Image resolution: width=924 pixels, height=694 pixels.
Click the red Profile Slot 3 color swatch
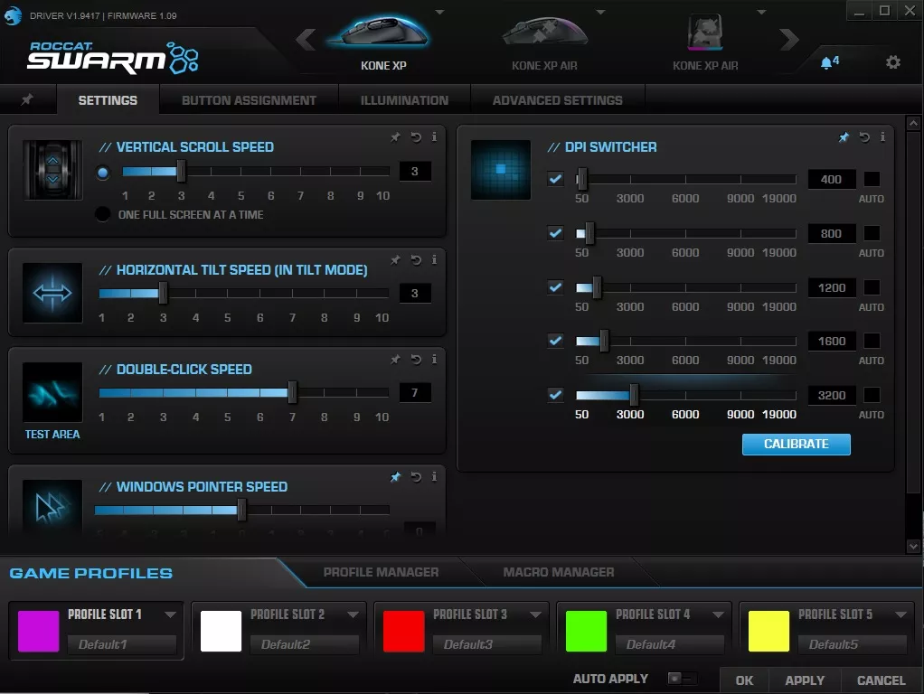pyautogui.click(x=403, y=631)
